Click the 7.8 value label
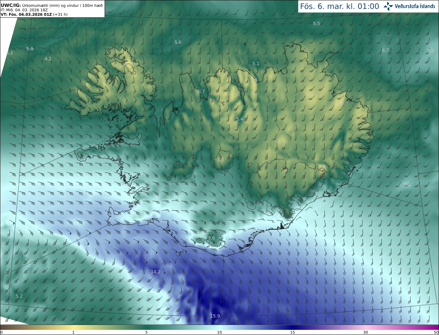 point(430,51)
